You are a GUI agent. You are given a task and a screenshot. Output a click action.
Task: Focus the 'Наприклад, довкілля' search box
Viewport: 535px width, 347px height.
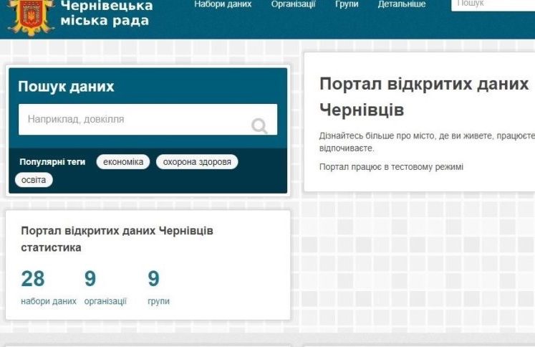coord(136,119)
